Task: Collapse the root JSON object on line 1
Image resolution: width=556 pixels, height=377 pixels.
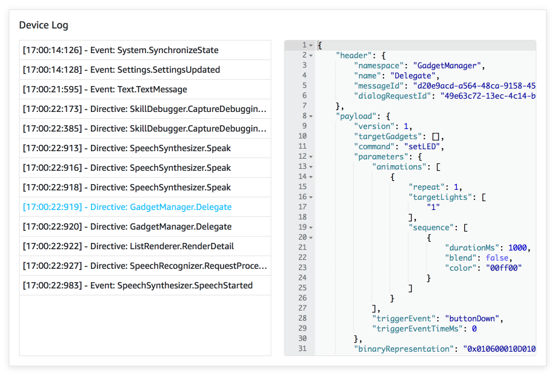Action: click(x=311, y=46)
